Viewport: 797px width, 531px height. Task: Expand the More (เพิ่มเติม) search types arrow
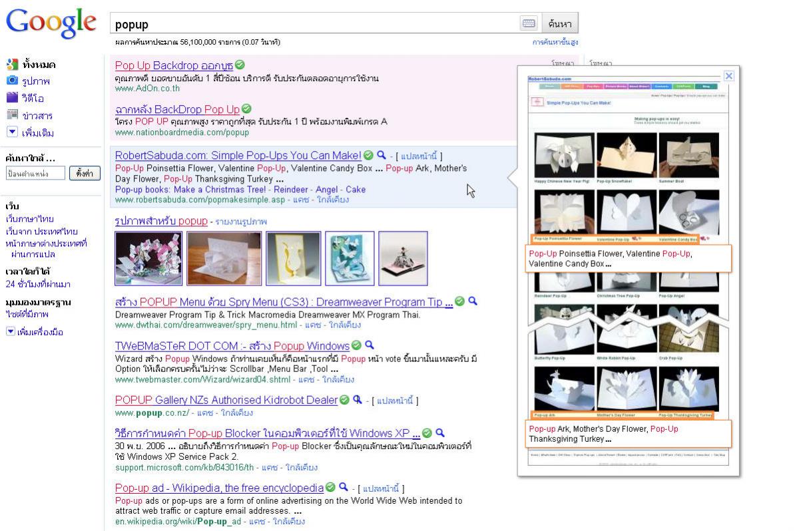(x=12, y=132)
